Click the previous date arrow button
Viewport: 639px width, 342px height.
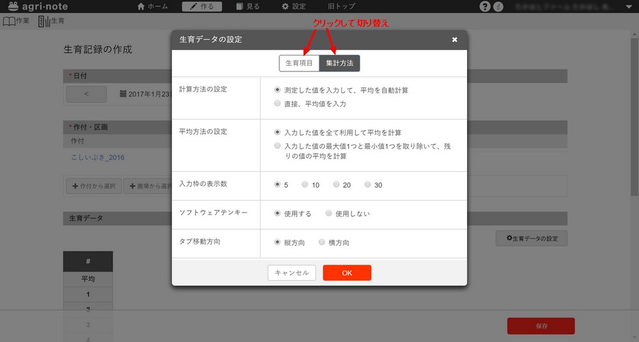pyautogui.click(x=86, y=93)
